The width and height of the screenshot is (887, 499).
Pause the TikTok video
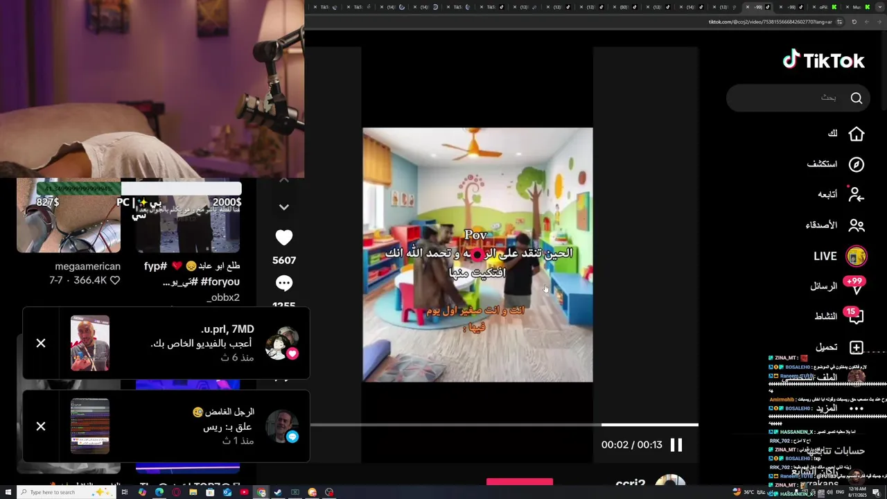click(x=676, y=445)
